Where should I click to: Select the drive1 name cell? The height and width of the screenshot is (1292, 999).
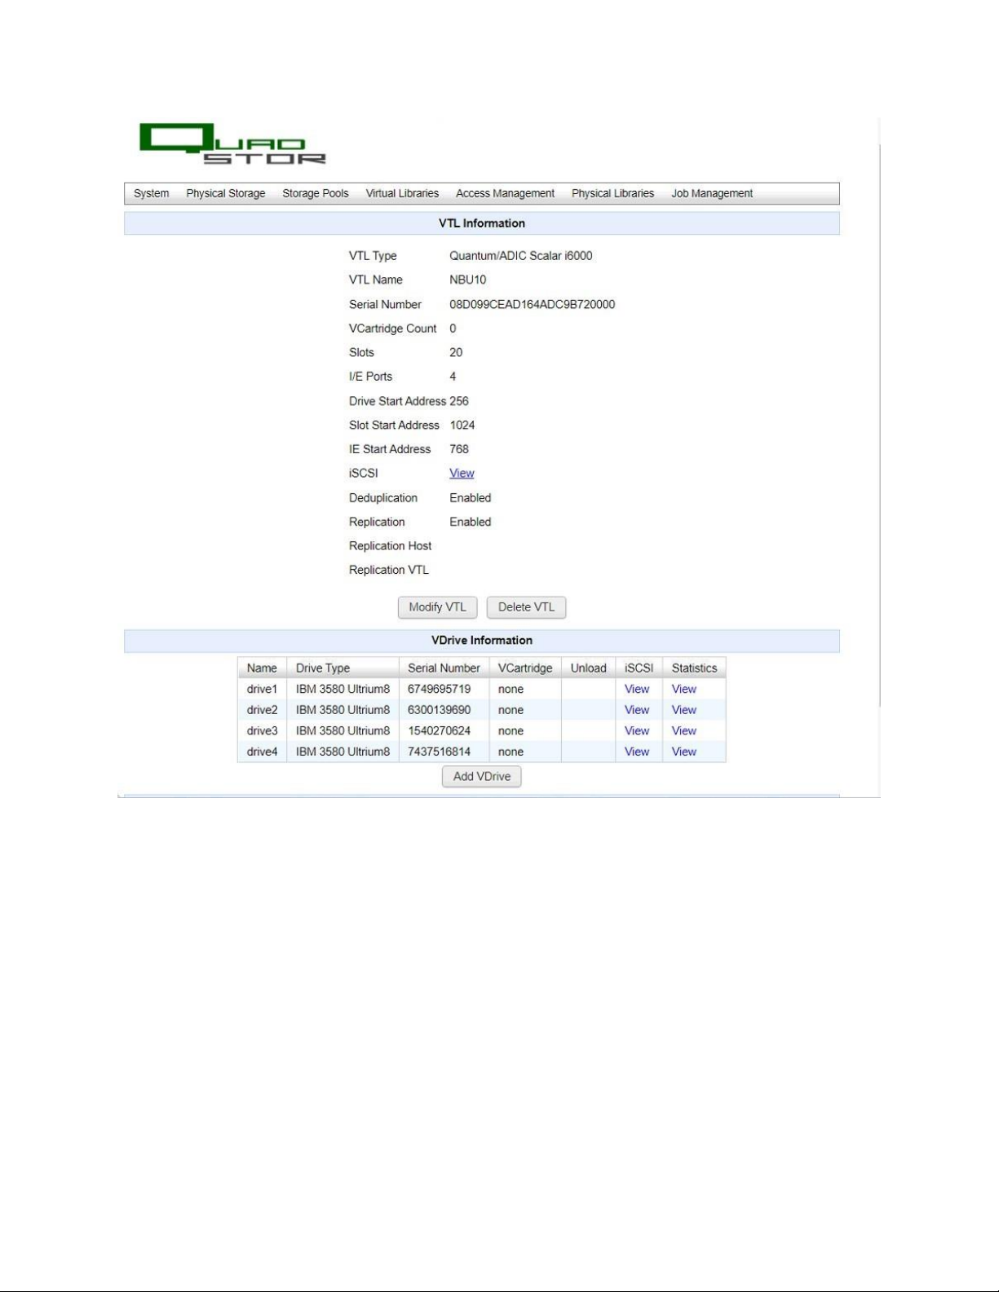263,689
